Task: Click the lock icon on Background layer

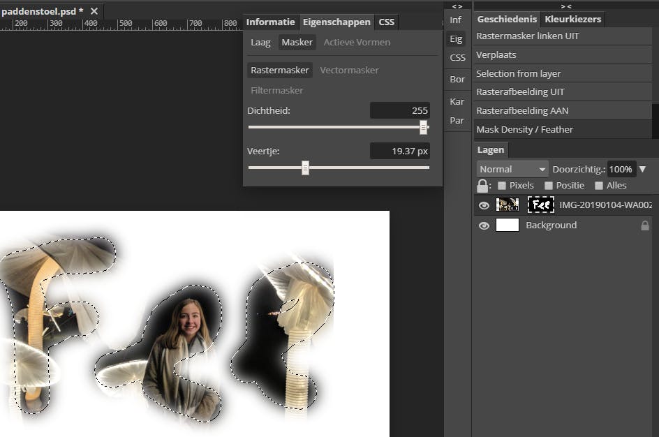Action: [x=644, y=225]
